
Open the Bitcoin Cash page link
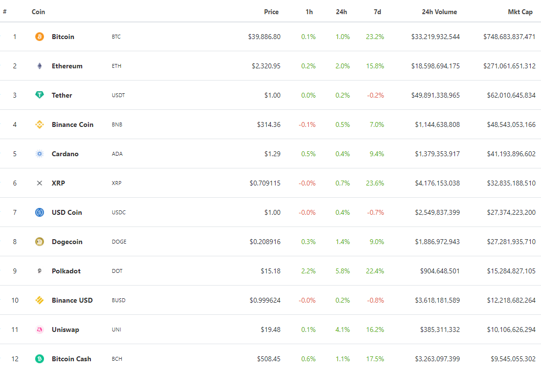pyautogui.click(x=71, y=359)
